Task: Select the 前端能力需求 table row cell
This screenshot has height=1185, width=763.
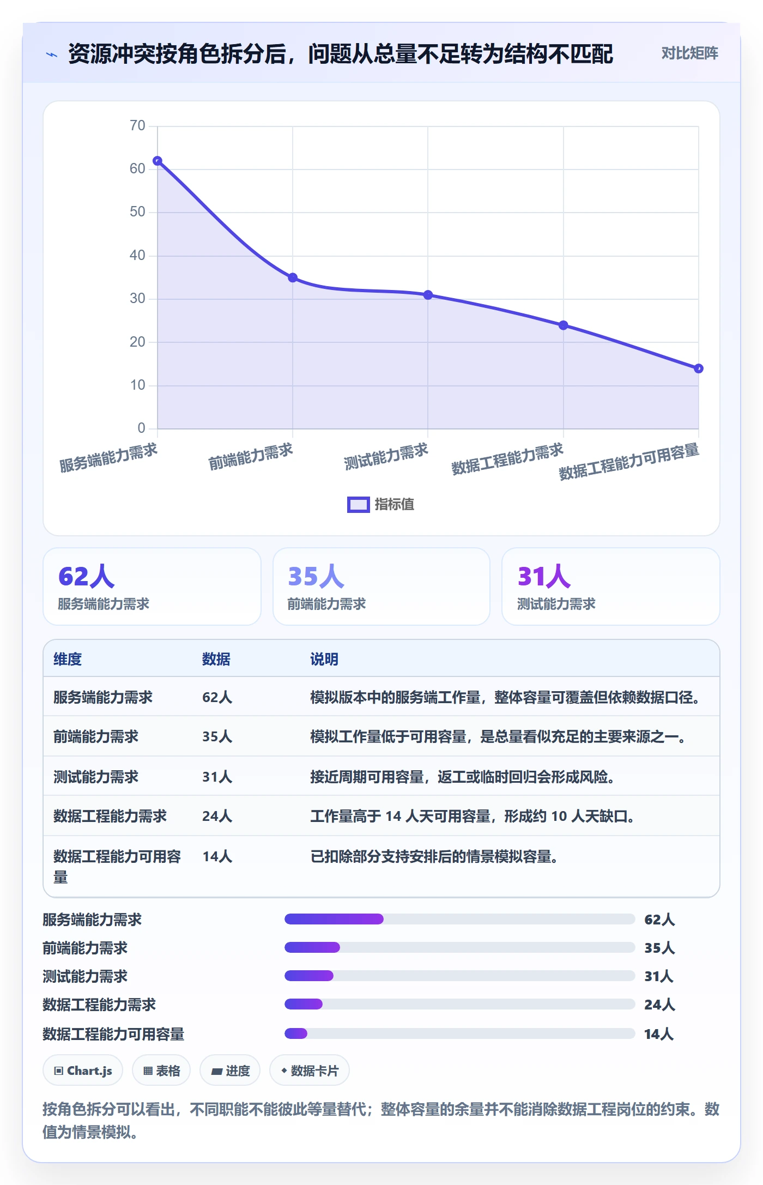Action: pos(96,736)
